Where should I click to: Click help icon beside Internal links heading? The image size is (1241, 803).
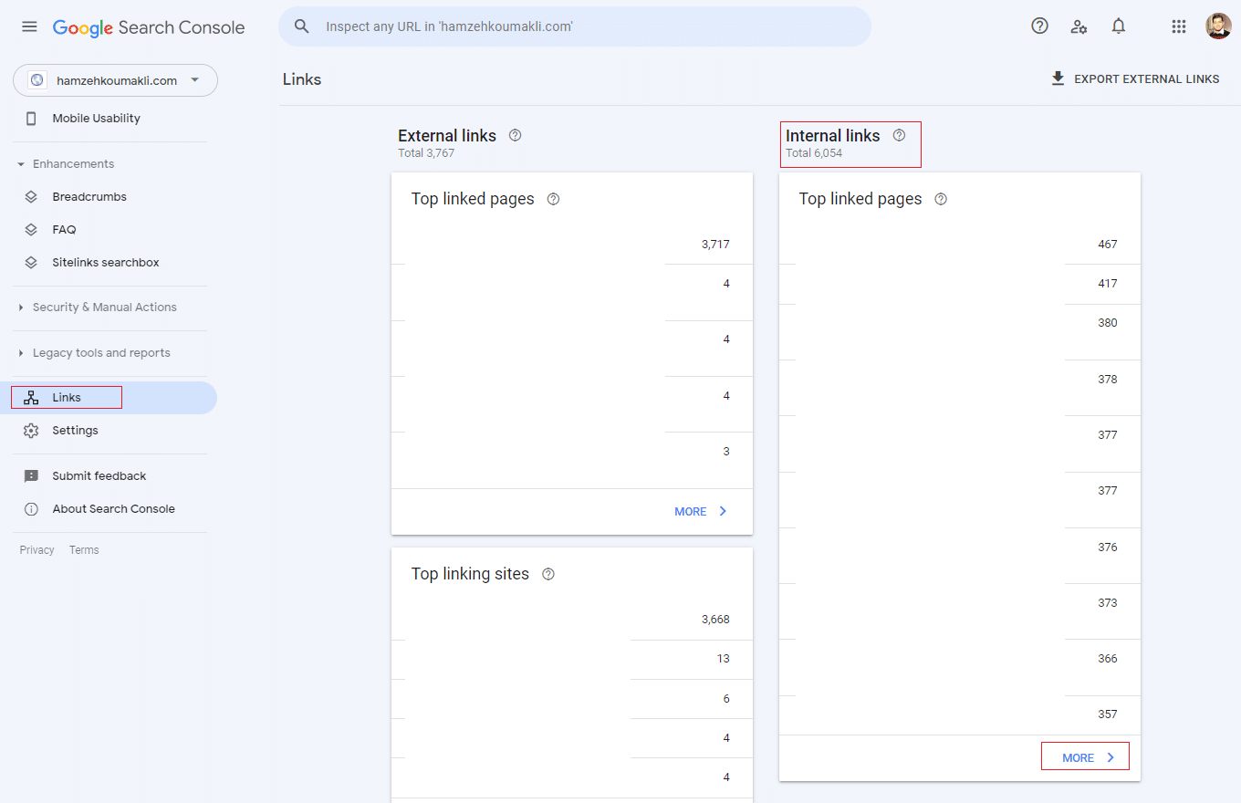point(899,135)
